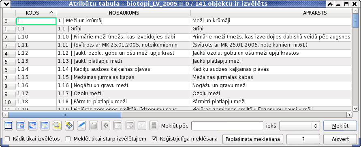Click the horizontal scrollbar right arrow
This screenshot has height=147, width=361.
349,114
